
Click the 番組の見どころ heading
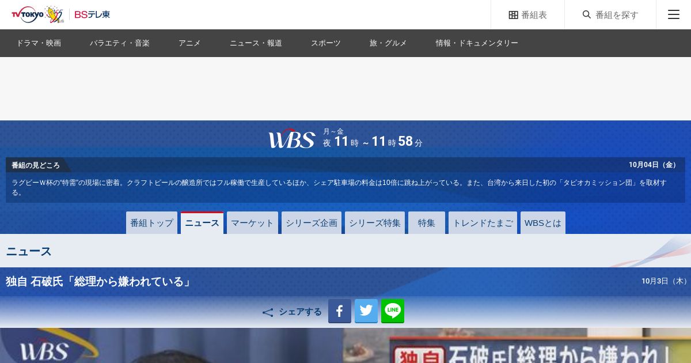pyautogui.click(x=36, y=165)
